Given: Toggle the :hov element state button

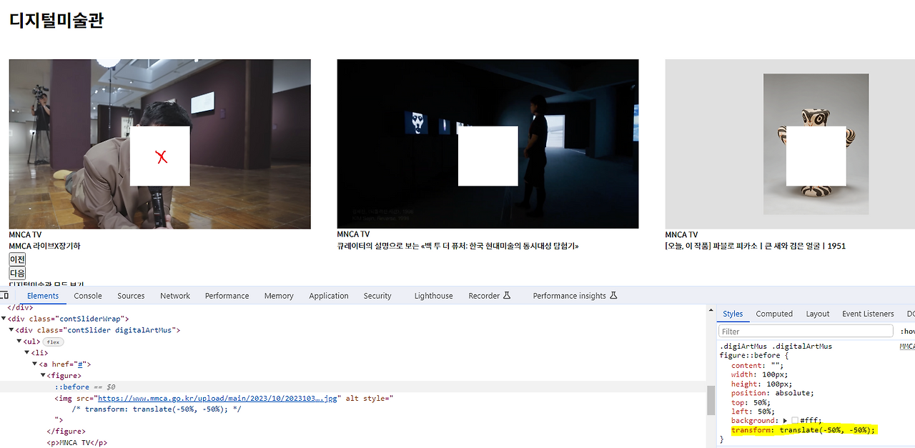Looking at the screenshot, I should point(907,332).
